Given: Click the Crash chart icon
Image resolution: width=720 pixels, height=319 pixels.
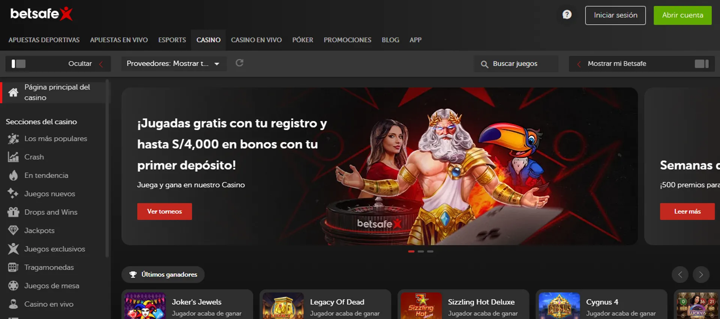Looking at the screenshot, I should [x=13, y=157].
